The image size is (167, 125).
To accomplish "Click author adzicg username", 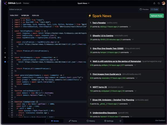I will point(103,27).
